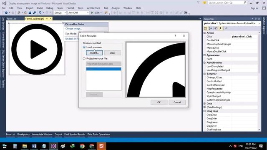Collapse the Data category
This screenshot has width=267, height=150.
pyautogui.click(x=205, y=104)
